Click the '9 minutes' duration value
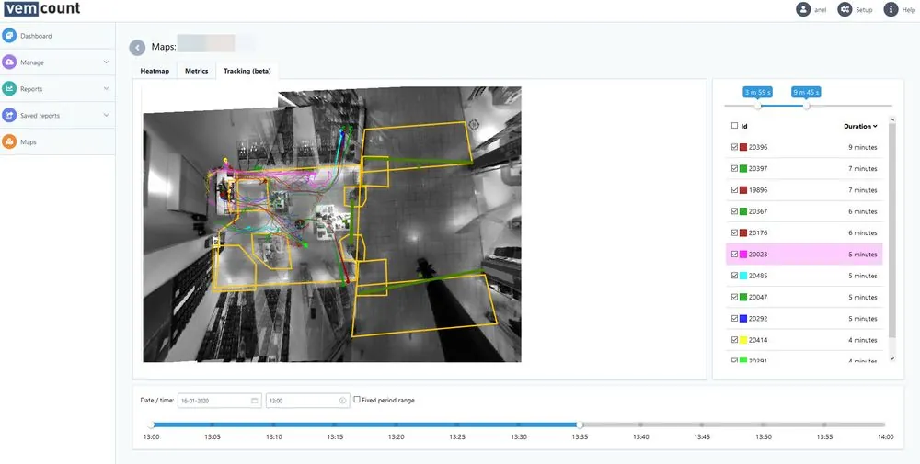 863,147
